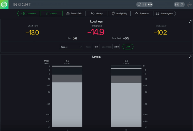Click the loop reset icon beside pause
Screen dimensions: 193x131
click(x=150, y=5)
